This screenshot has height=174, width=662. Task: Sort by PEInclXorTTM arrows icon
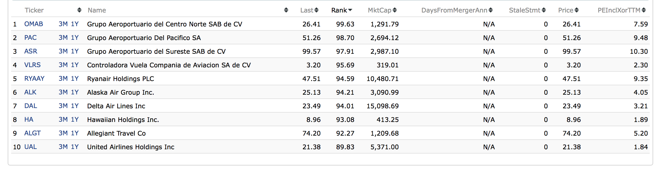click(x=644, y=10)
